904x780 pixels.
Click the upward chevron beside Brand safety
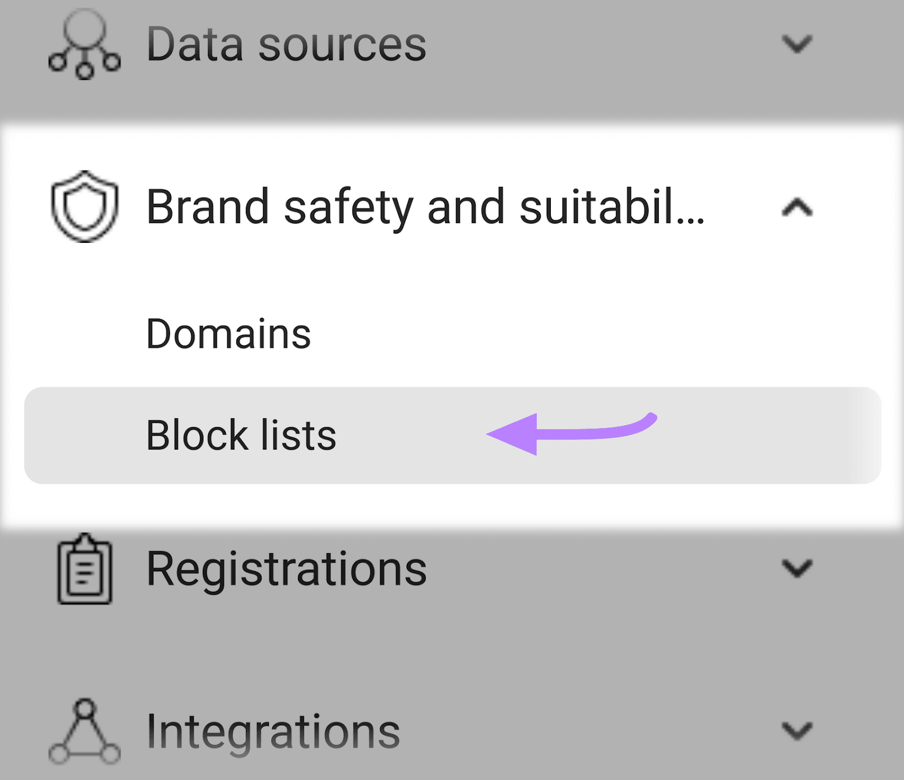[x=796, y=209]
